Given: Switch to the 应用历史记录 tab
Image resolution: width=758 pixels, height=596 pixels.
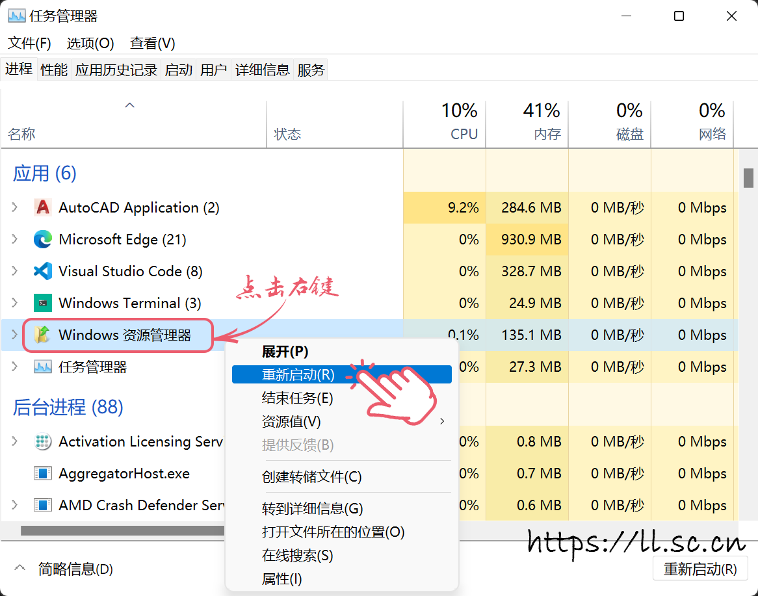Looking at the screenshot, I should point(116,70).
